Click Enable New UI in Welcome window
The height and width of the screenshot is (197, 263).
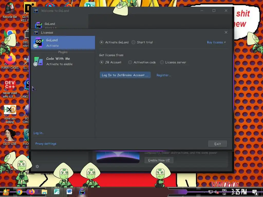pos(159,160)
